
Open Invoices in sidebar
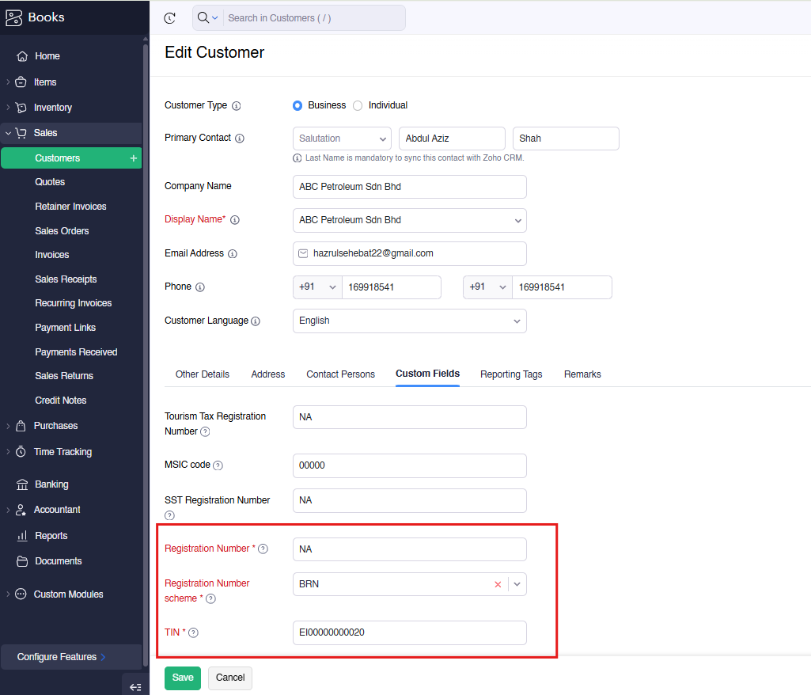pyautogui.click(x=51, y=255)
